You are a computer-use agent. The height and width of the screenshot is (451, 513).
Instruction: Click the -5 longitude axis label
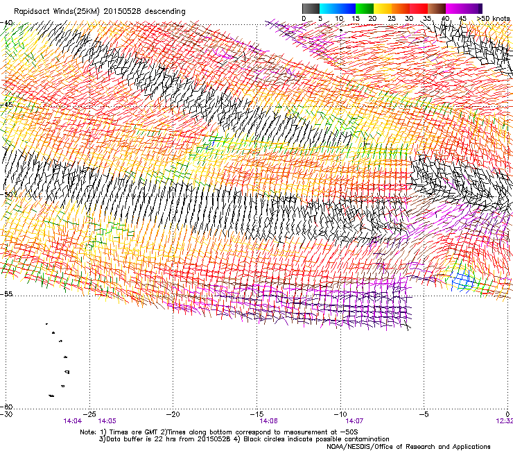(x=424, y=414)
